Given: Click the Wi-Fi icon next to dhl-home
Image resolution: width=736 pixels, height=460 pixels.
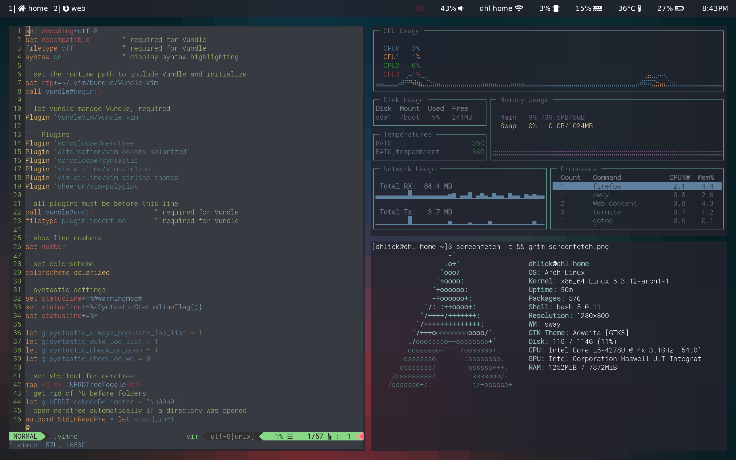Looking at the screenshot, I should [519, 9].
